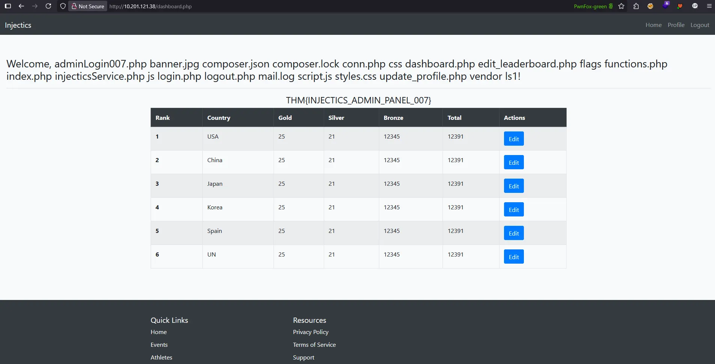The width and height of the screenshot is (715, 364).
Task: Go back one page in the browser
Action: [21, 6]
